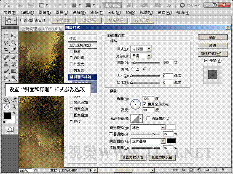Open the 方法 technique dropdown (平滑)
Screen dimensions: 233x174
pyautogui.click(x=149, y=56)
